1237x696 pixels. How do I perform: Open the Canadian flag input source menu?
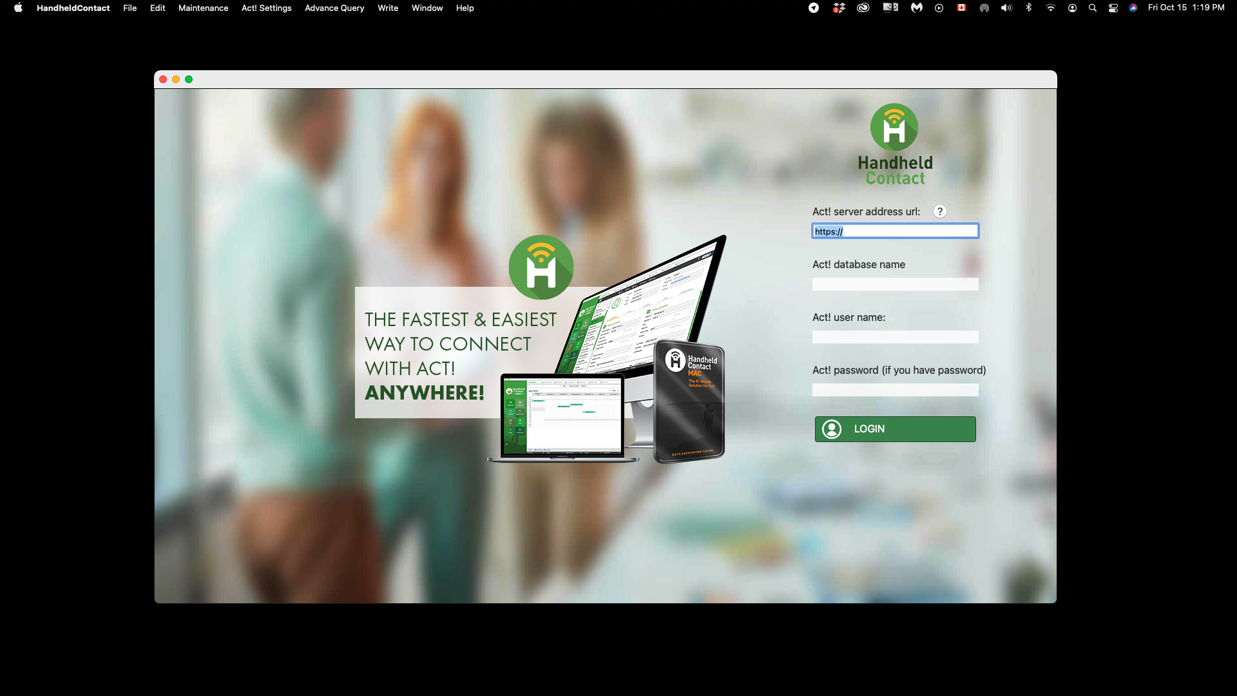[x=961, y=8]
